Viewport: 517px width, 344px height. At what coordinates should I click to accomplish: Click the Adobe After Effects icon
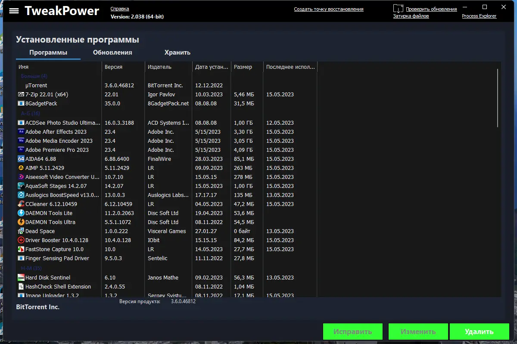[x=21, y=132]
